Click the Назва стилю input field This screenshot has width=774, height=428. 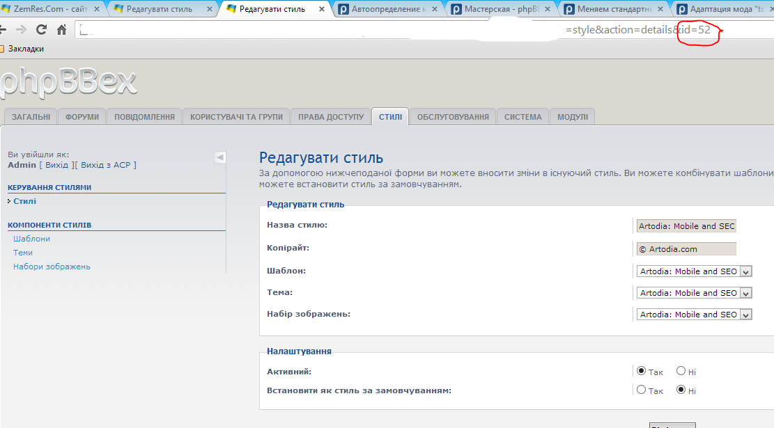pyautogui.click(x=686, y=226)
